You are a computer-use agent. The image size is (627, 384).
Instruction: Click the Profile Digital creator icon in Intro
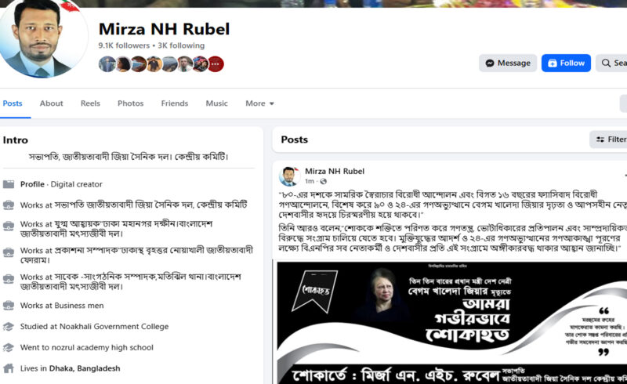tap(9, 184)
